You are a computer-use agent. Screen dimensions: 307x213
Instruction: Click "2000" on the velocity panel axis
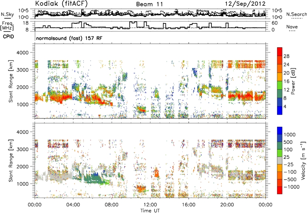[x=23, y=166]
